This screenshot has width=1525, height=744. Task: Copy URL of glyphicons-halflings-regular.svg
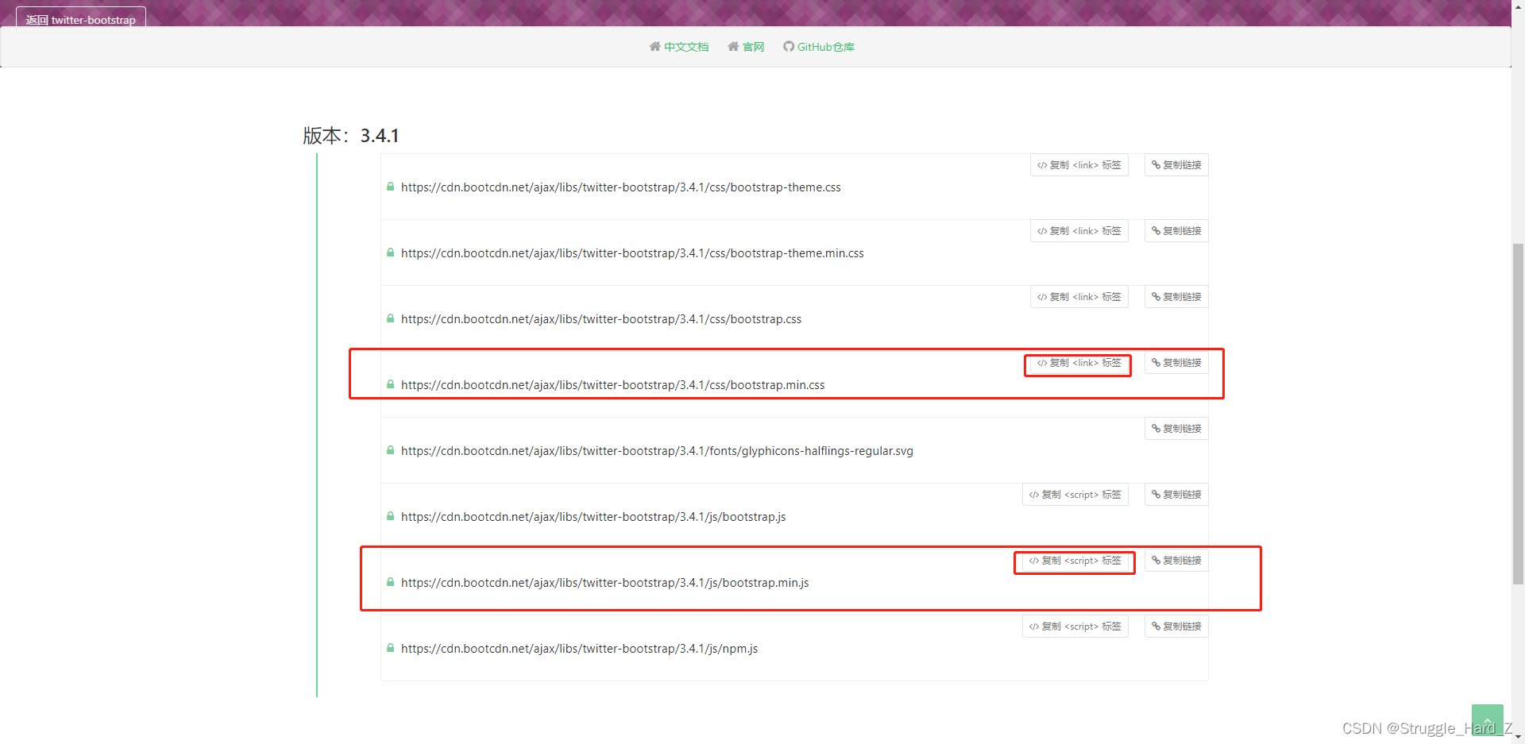coord(1176,429)
